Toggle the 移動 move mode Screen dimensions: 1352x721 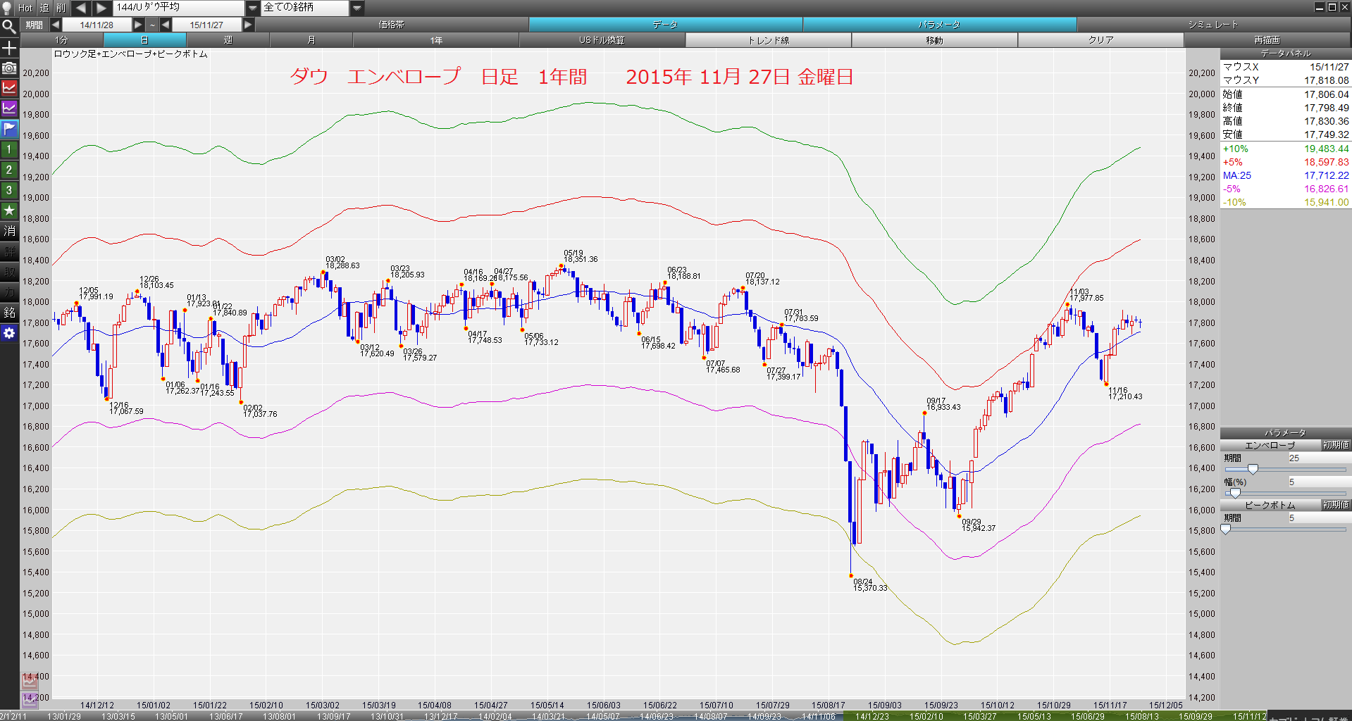pos(934,40)
